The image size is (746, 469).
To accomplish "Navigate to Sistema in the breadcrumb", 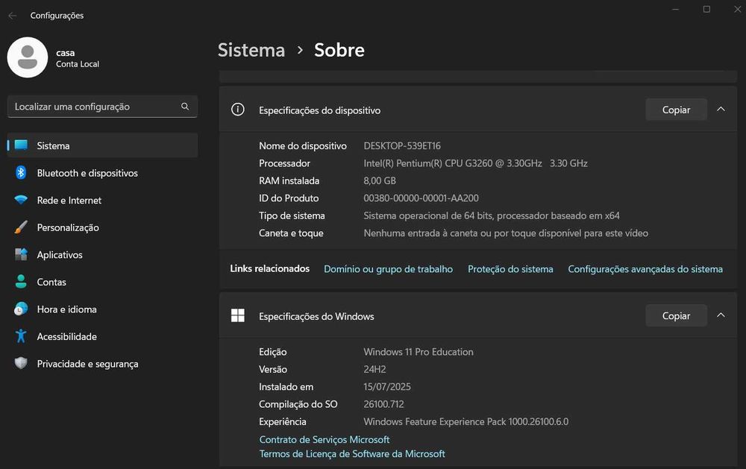I will pos(251,50).
